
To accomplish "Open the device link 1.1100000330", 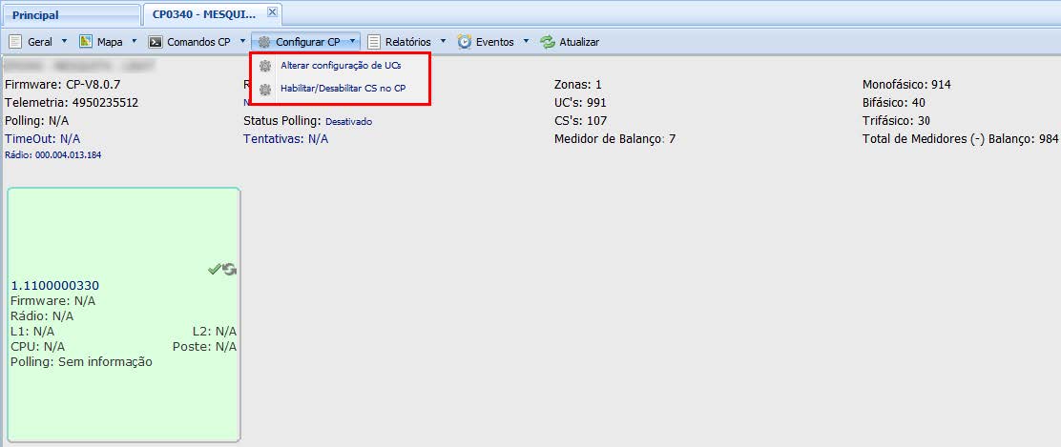I will coord(54,285).
